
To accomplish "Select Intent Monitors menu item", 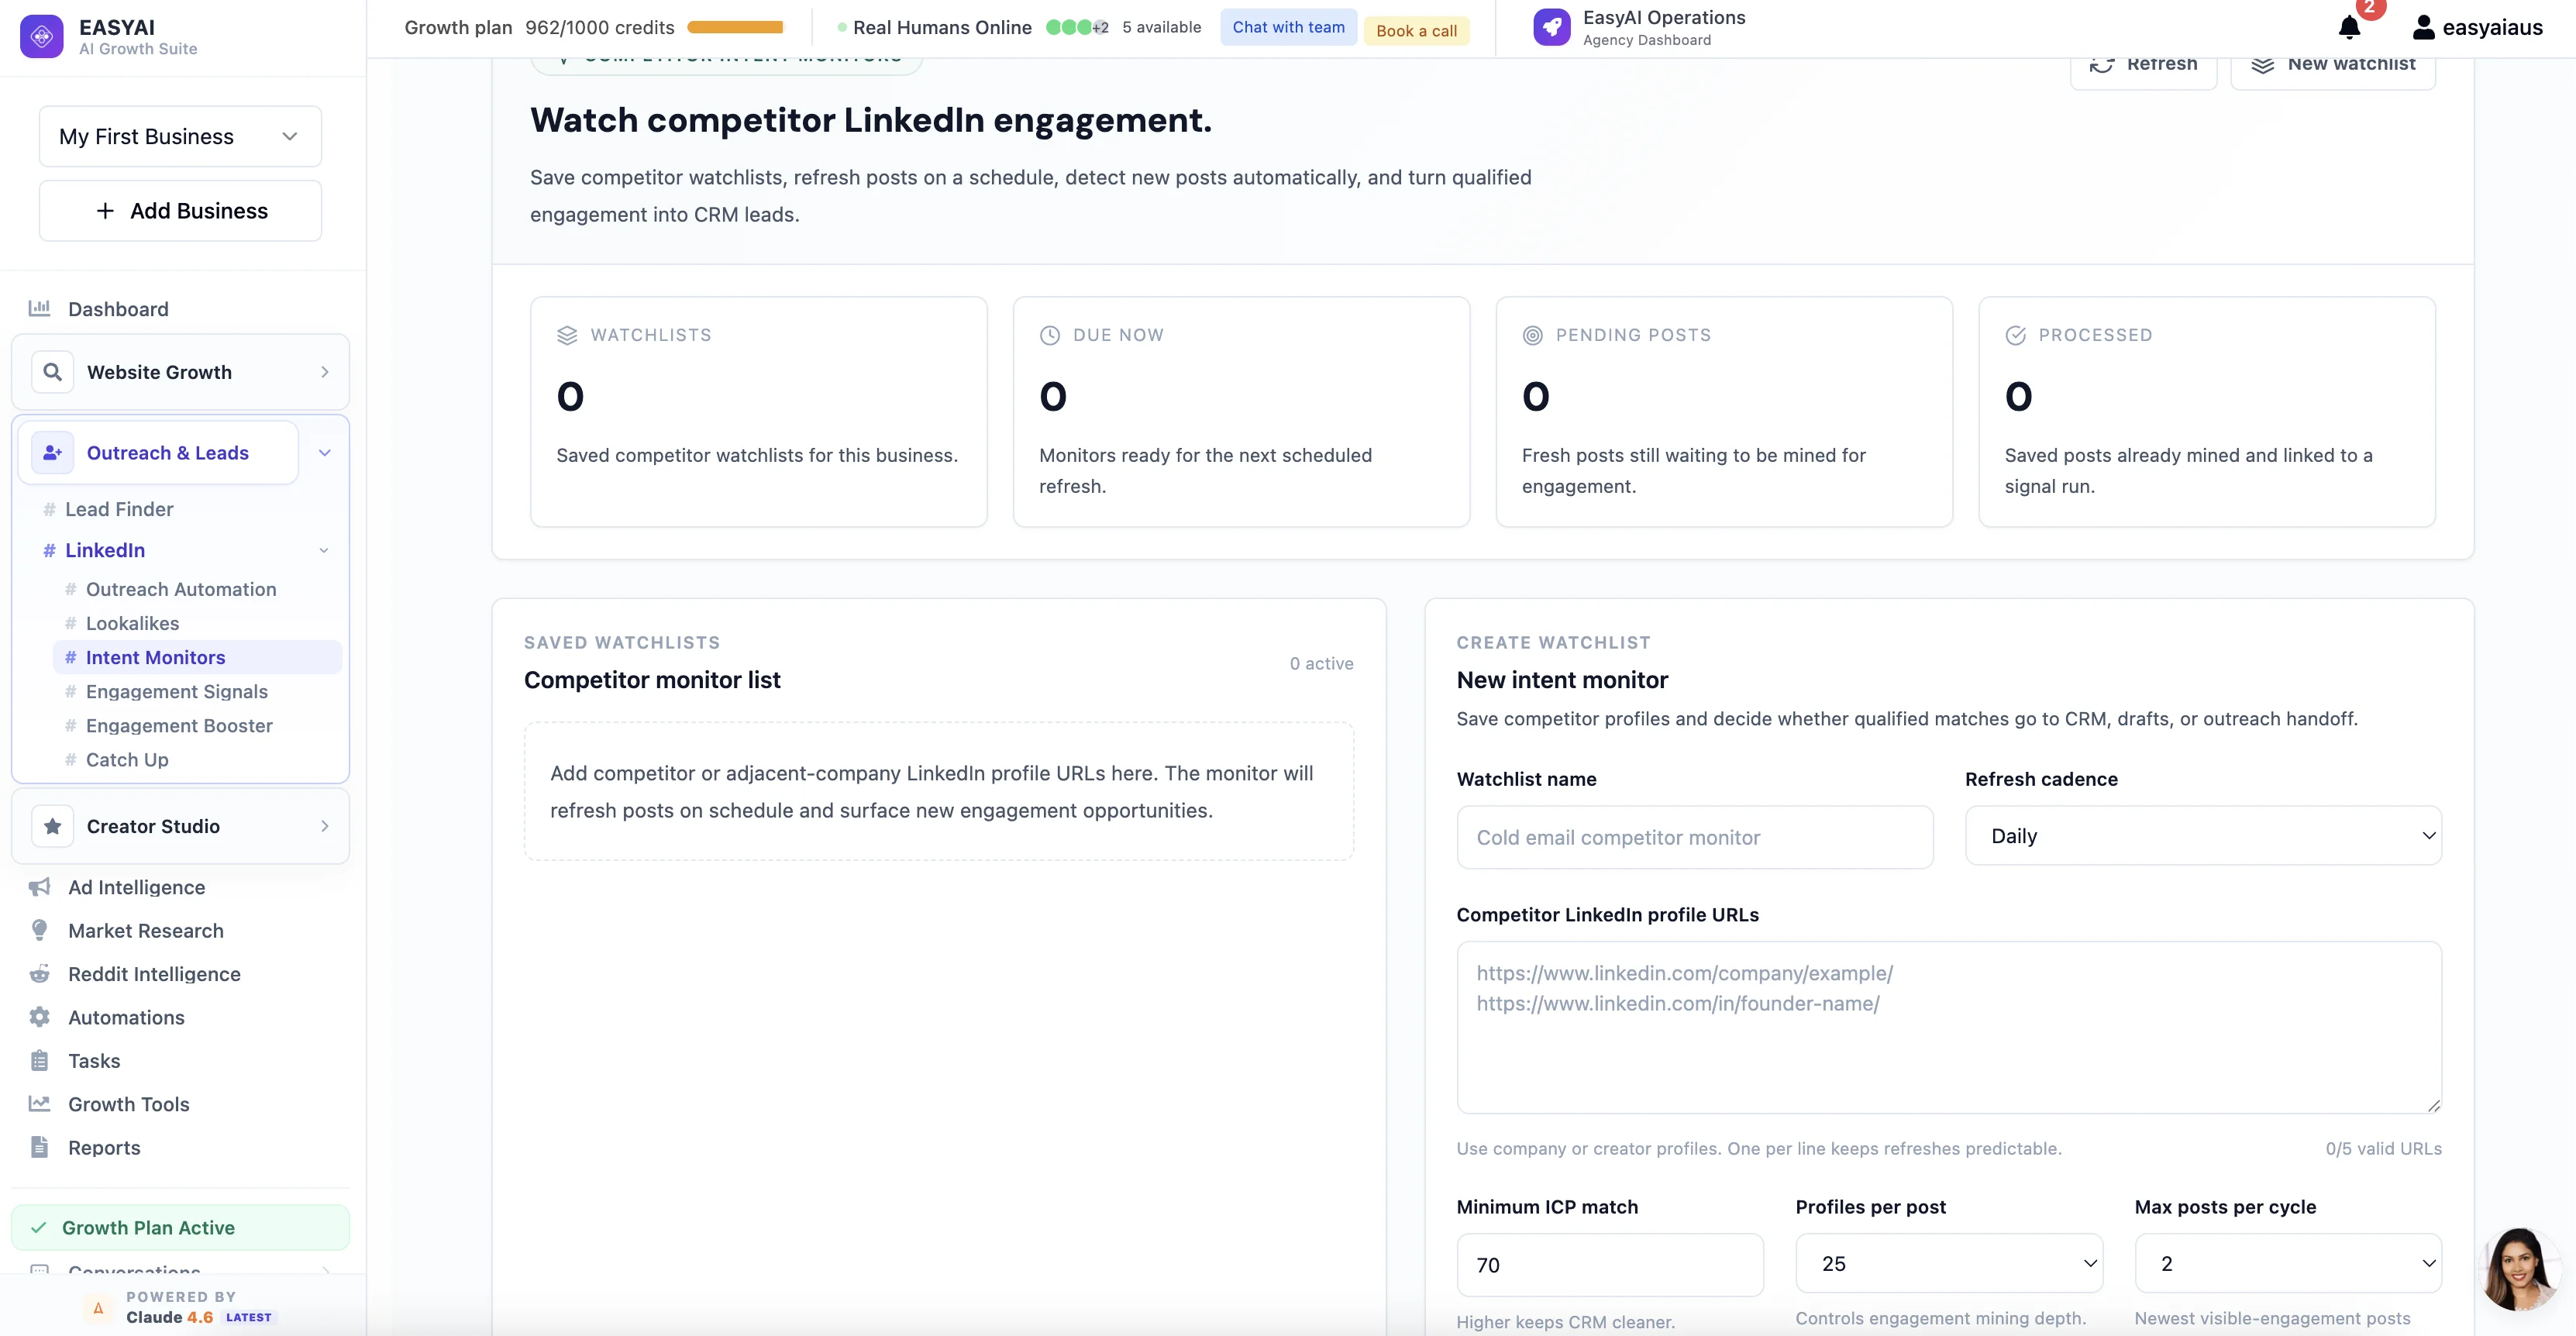I will (x=197, y=657).
